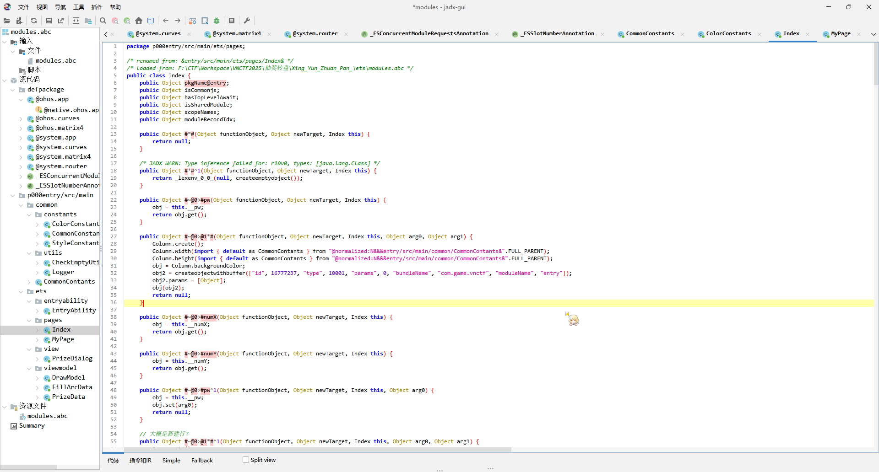Image resolution: width=879 pixels, height=472 pixels.
Task: Click the back navigation arrow
Action: click(166, 21)
